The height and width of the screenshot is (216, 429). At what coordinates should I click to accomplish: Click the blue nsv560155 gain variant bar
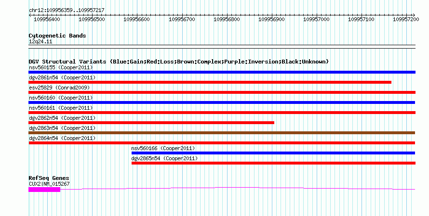click(222, 72)
